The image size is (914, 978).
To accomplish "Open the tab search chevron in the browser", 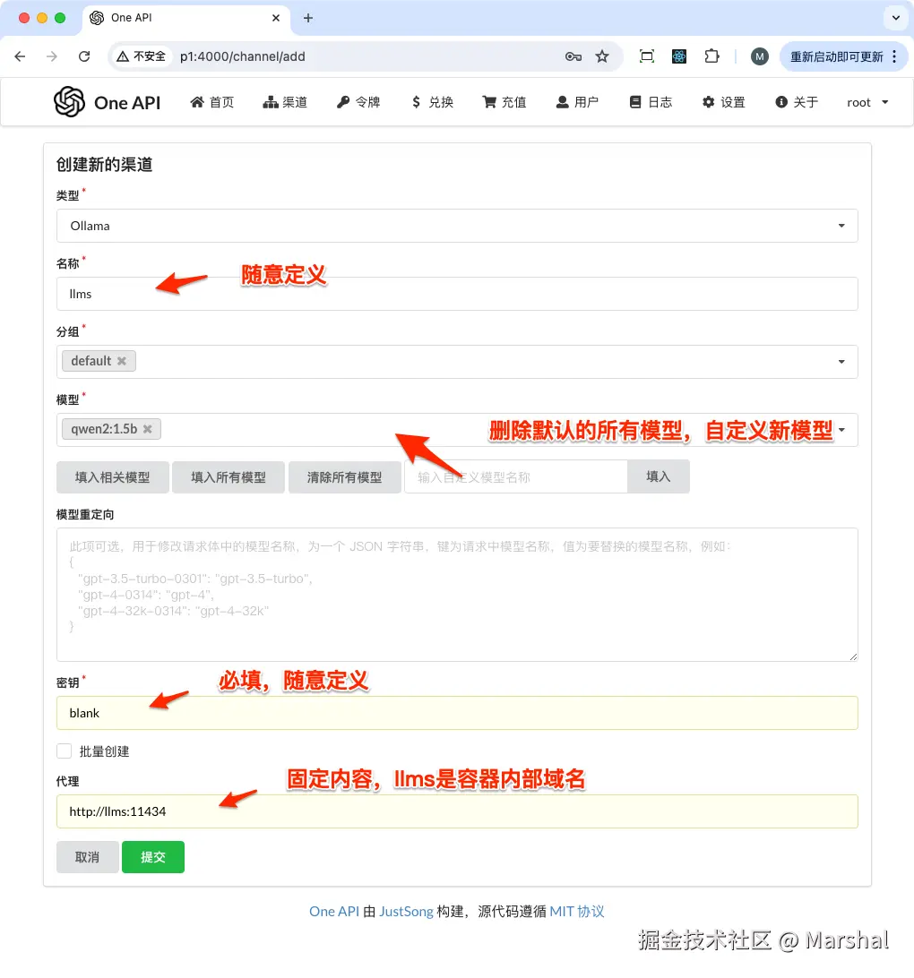I will (896, 18).
